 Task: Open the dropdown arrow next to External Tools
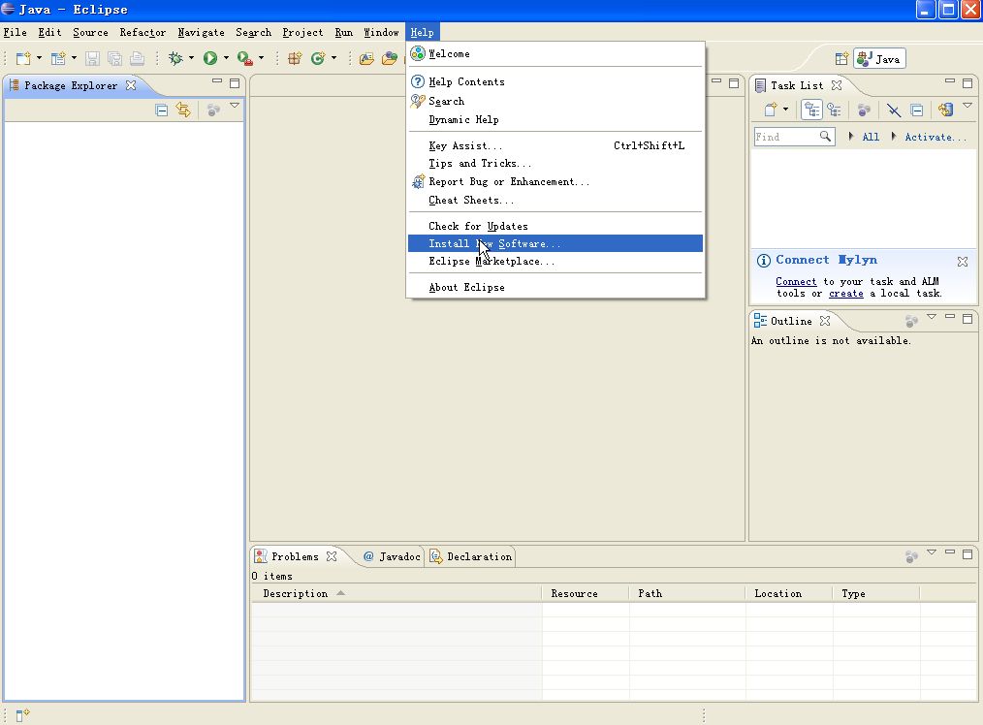(x=261, y=58)
